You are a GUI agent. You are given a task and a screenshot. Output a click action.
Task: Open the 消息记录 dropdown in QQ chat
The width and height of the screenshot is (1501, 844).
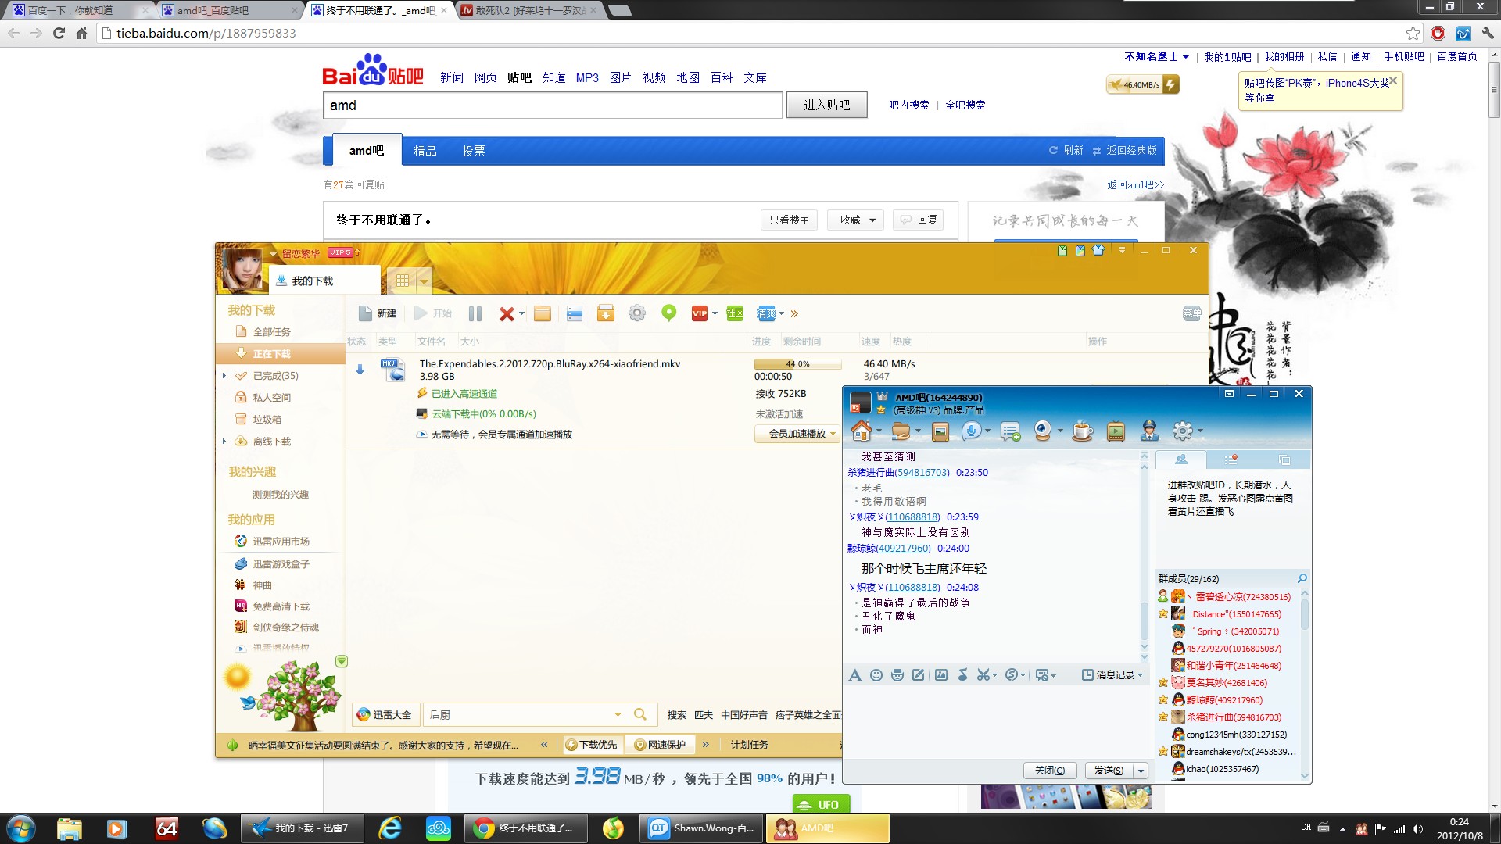click(1112, 675)
